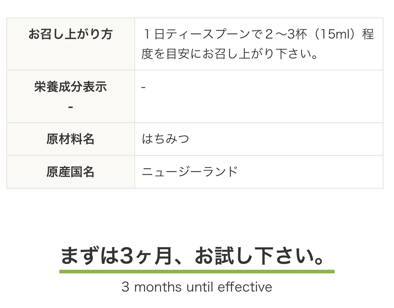Screen dimensions: 394x308
Task: Click the word months in the subtitle
Action: tap(158, 287)
